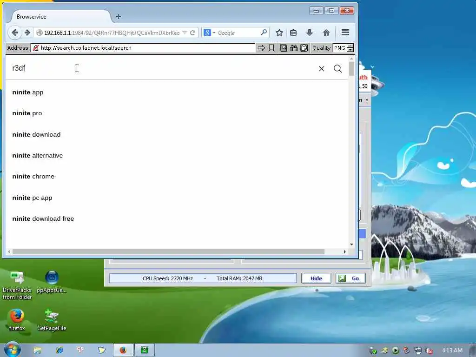Open Firefox hamburger menu
The image size is (476, 357).
(345, 33)
